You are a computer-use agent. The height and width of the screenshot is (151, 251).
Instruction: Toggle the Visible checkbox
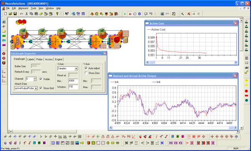click(41, 79)
